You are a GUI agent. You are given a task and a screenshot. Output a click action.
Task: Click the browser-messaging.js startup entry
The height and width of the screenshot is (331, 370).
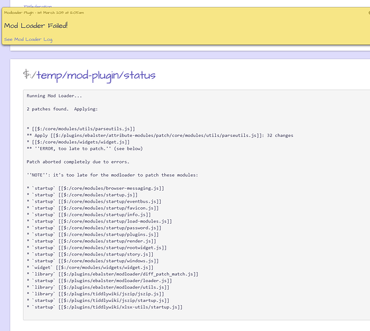95,188
